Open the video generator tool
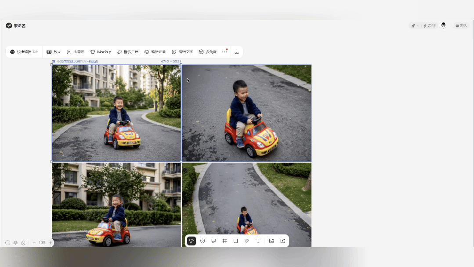 [x=283, y=241]
